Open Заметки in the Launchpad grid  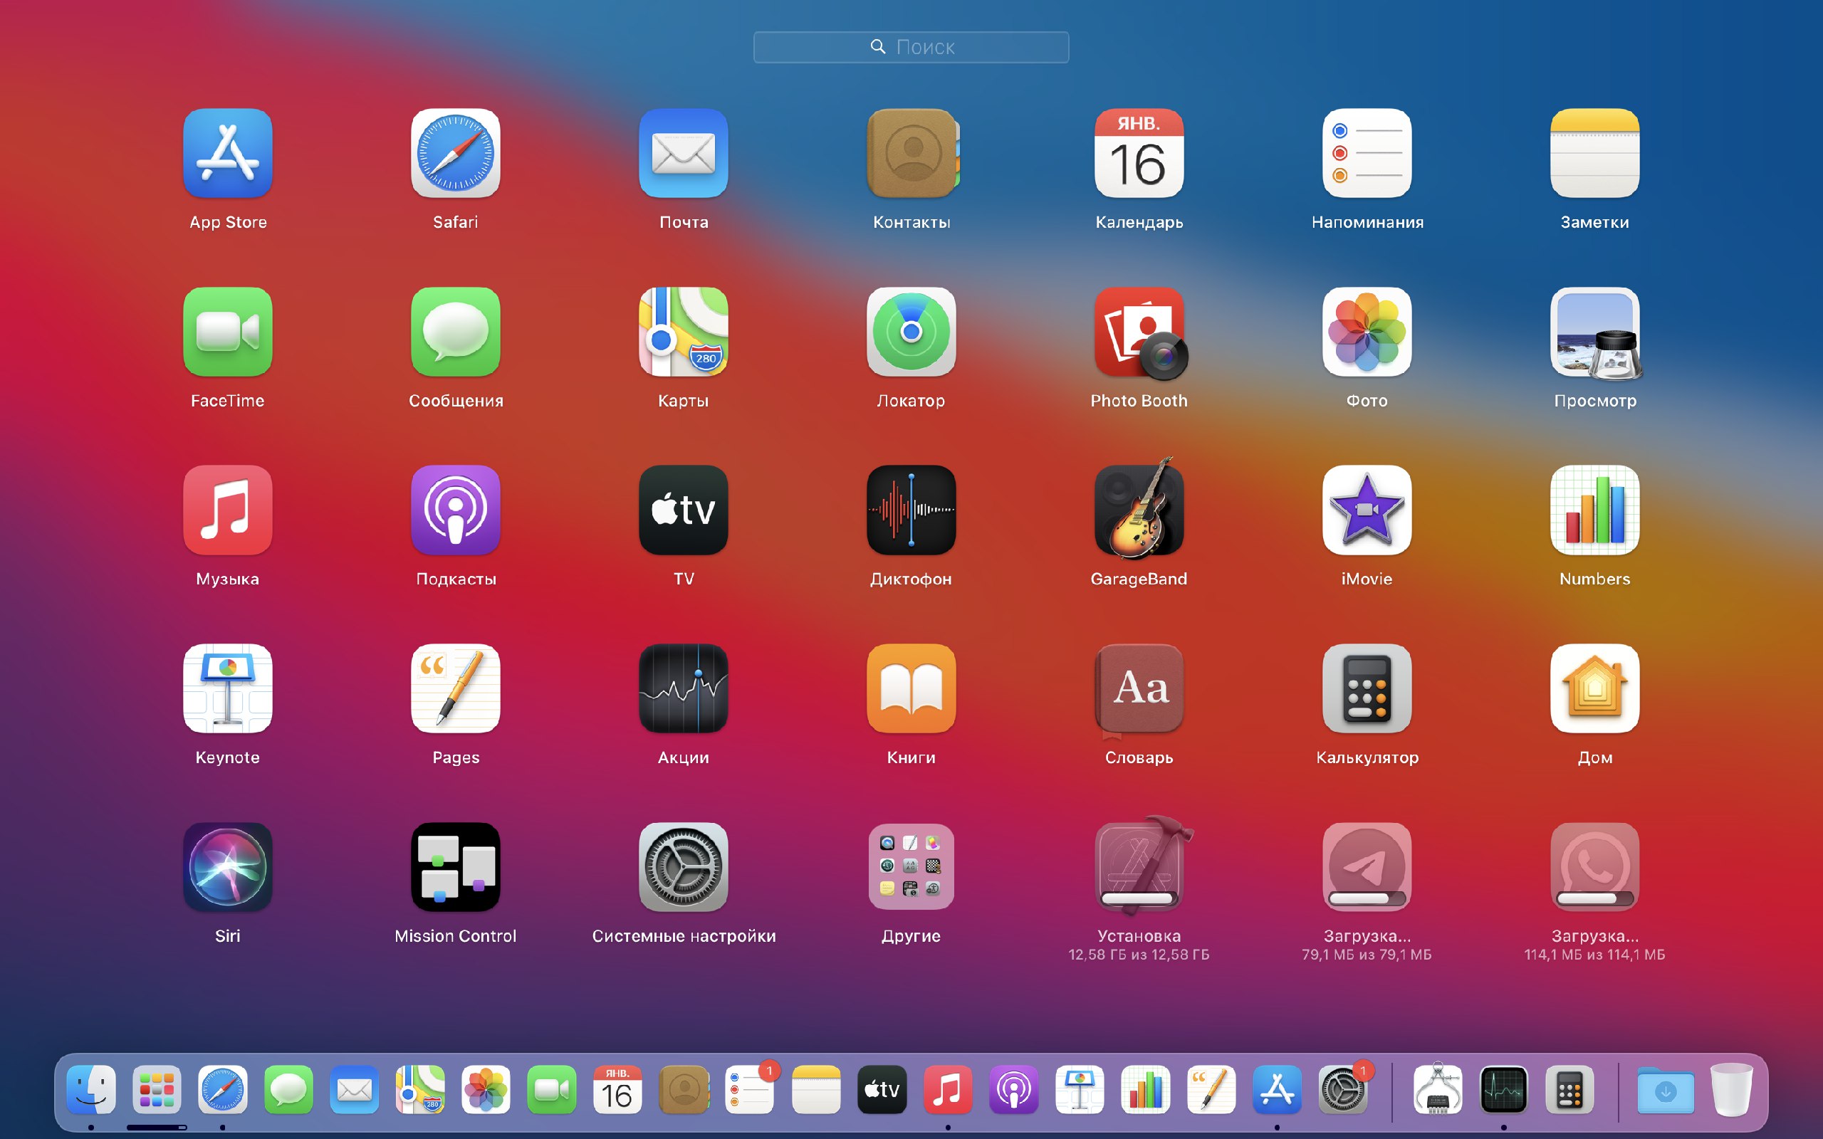coord(1594,154)
